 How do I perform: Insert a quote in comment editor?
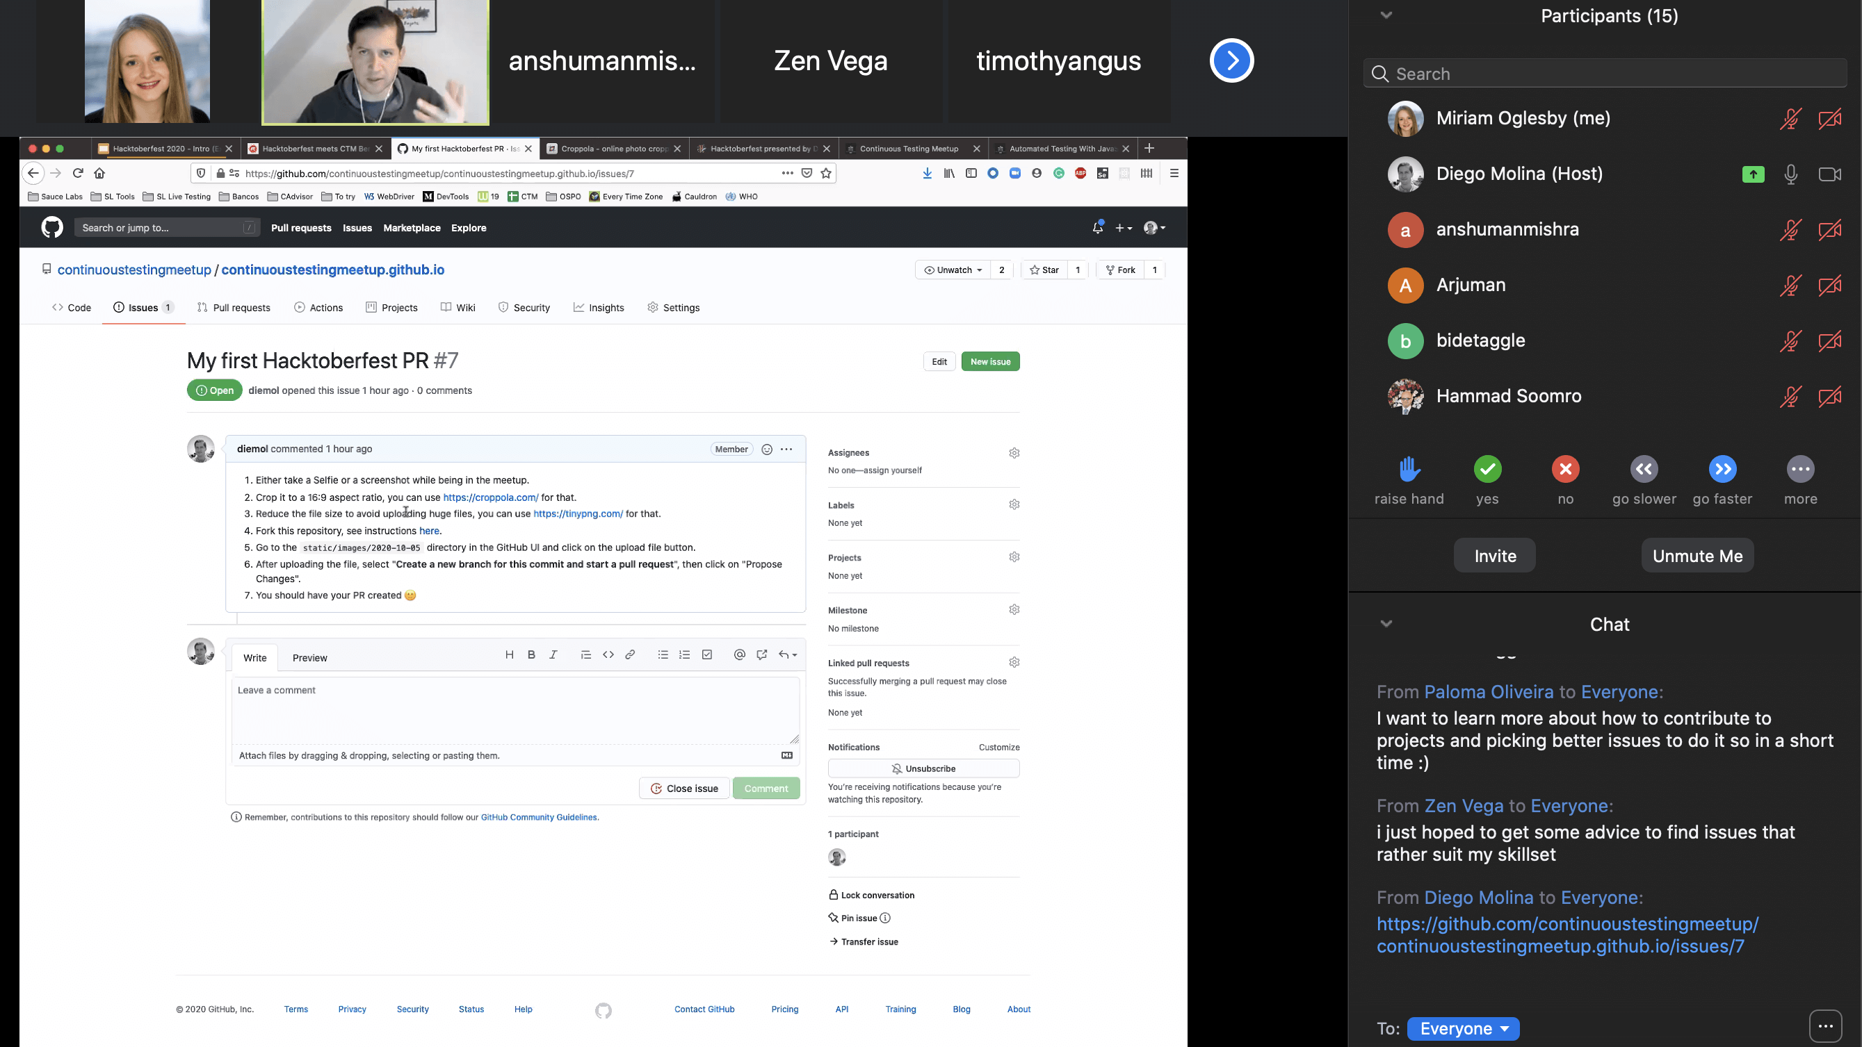coord(585,654)
